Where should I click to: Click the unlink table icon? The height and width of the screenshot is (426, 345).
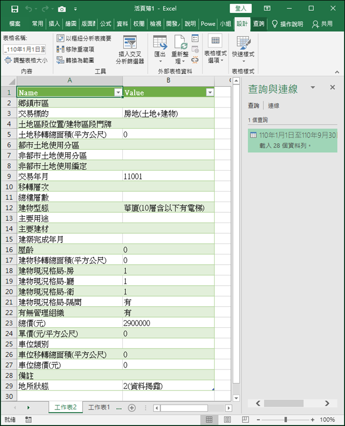195,60
